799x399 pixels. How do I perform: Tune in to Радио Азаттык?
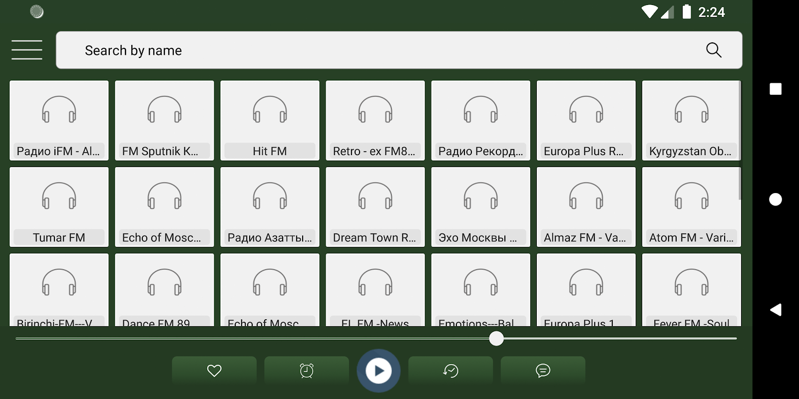pyautogui.click(x=270, y=207)
